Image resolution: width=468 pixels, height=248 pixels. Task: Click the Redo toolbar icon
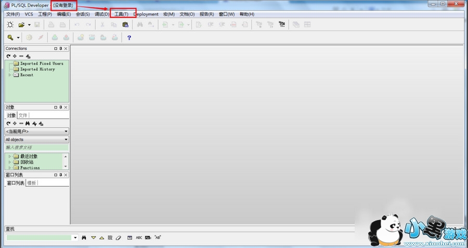click(x=88, y=25)
